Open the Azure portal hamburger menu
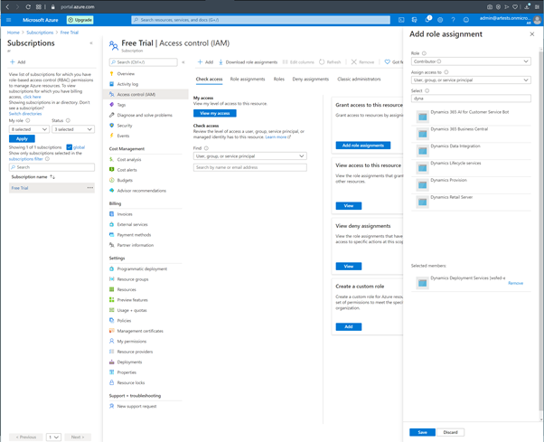The image size is (544, 442). (x=8, y=19)
